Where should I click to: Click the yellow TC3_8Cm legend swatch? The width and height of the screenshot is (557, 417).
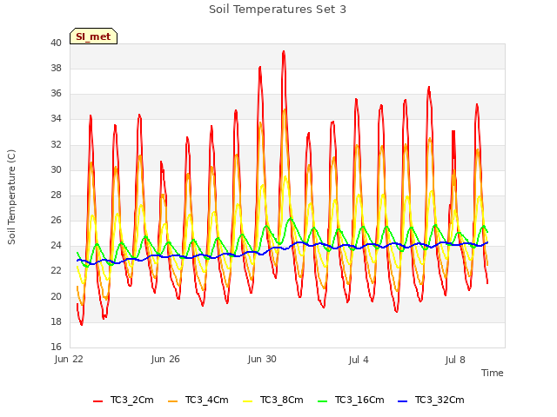point(247,401)
